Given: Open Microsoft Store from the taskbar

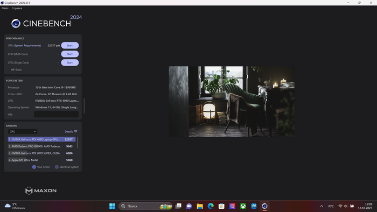Looking at the screenshot, I should (221, 206).
